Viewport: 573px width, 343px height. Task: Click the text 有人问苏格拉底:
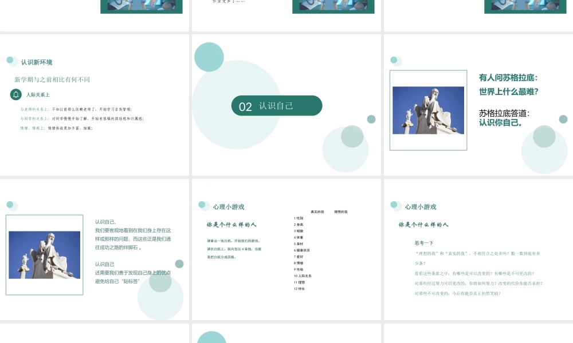508,78
